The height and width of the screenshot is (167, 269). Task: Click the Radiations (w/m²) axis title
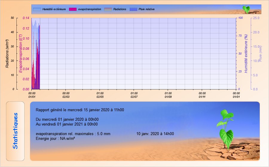[7, 53]
